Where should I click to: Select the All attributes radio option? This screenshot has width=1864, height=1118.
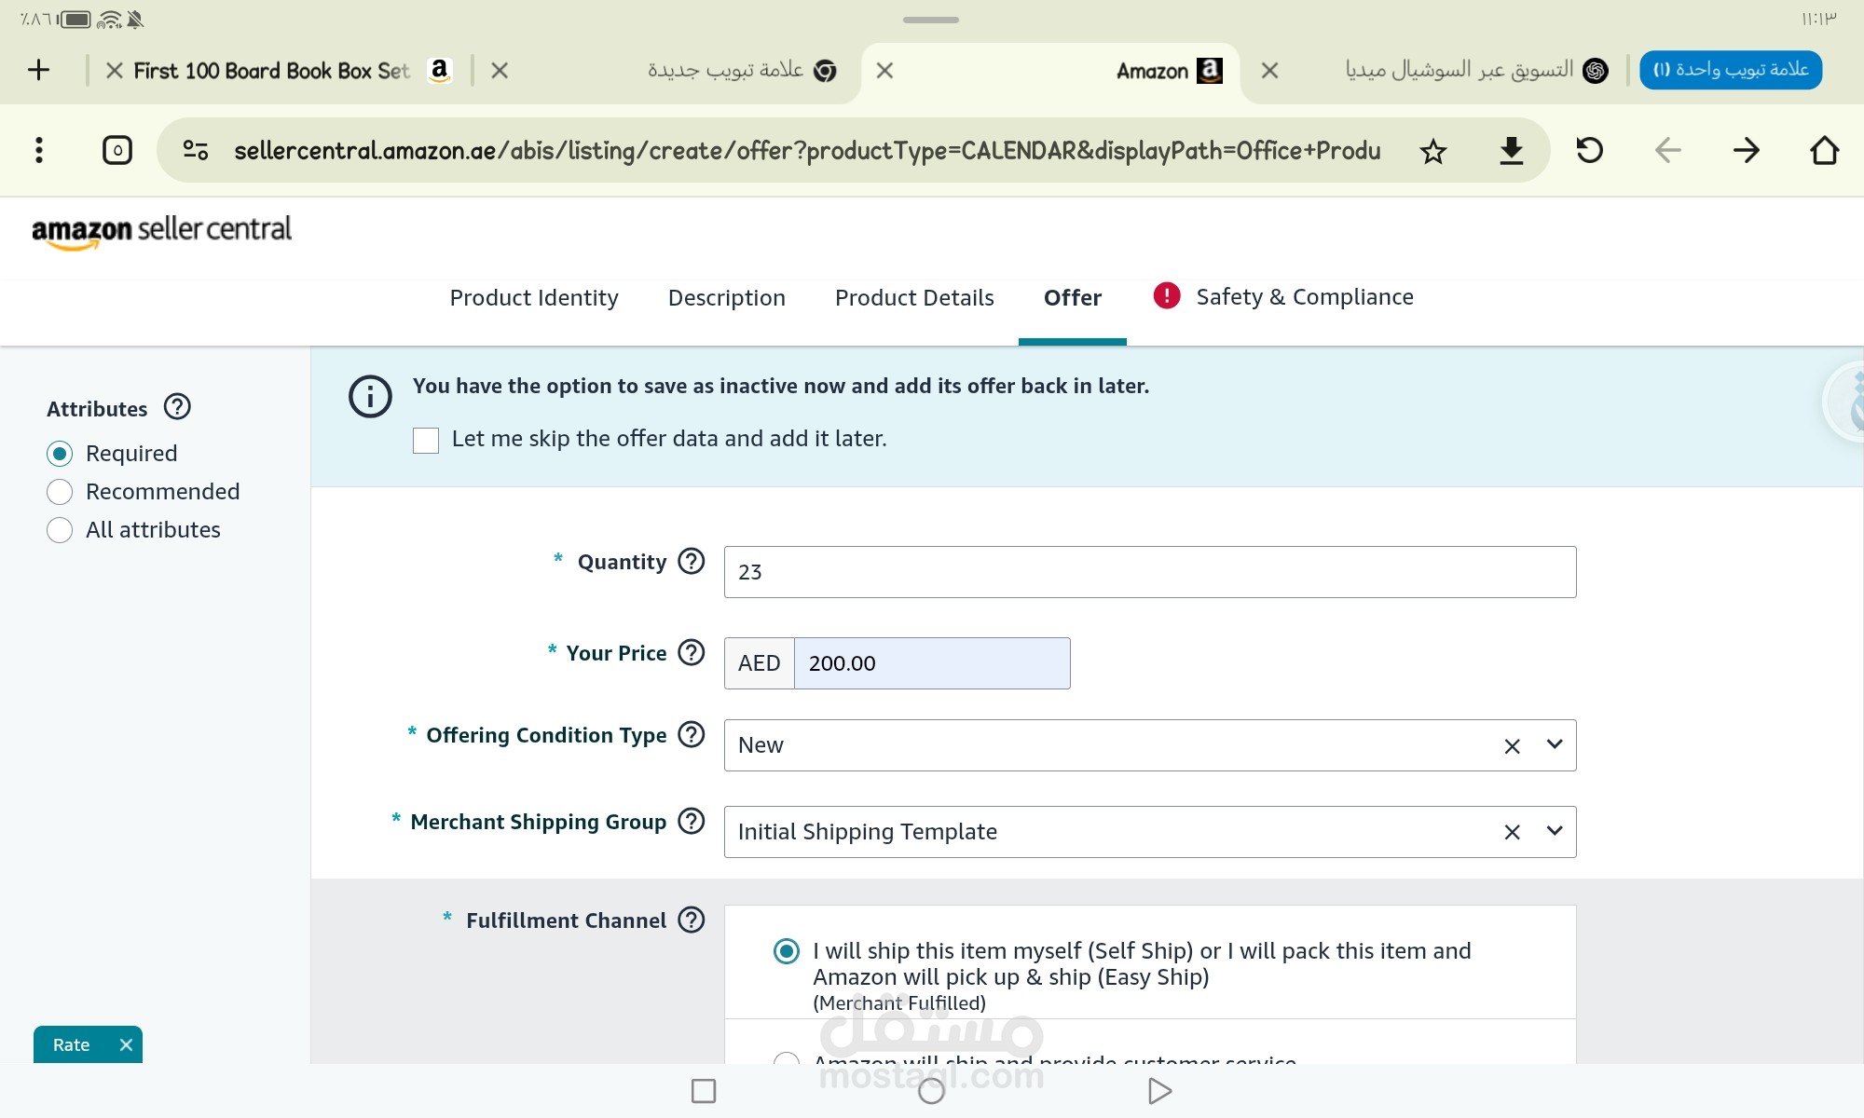coord(60,530)
